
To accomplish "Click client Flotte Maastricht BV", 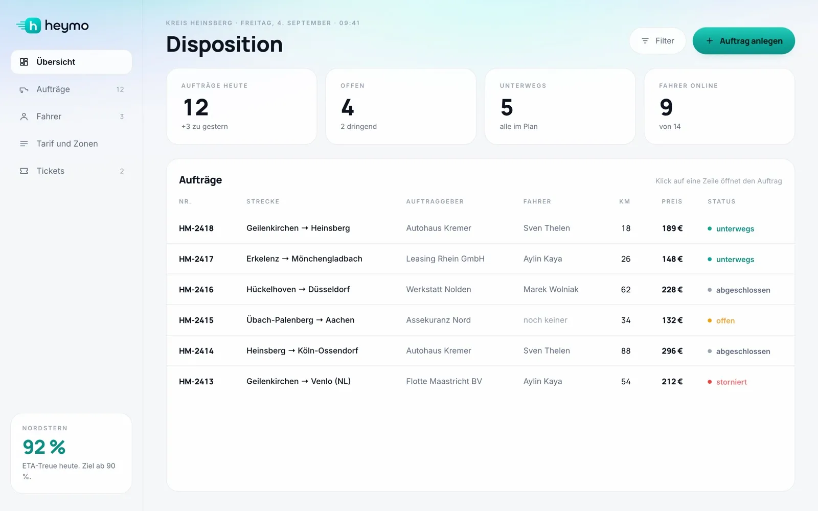I will pos(444,381).
